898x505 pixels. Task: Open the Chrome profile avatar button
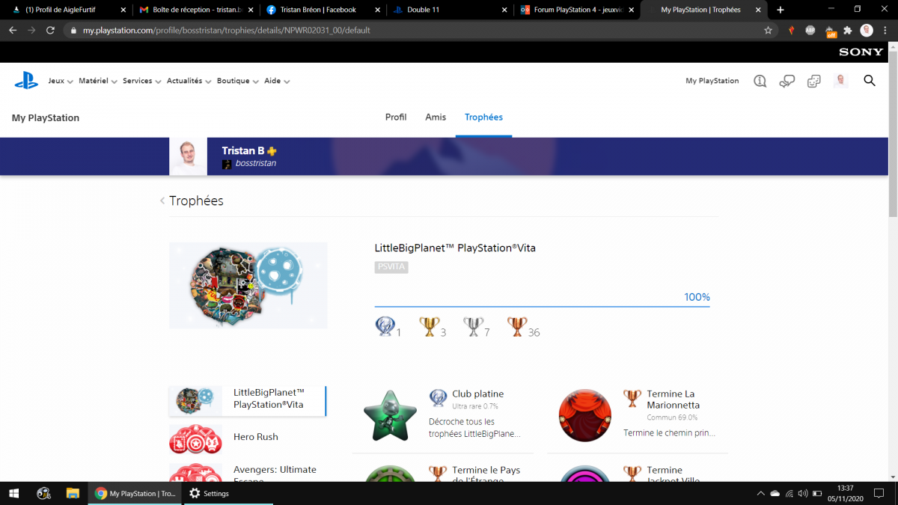pos(867,31)
